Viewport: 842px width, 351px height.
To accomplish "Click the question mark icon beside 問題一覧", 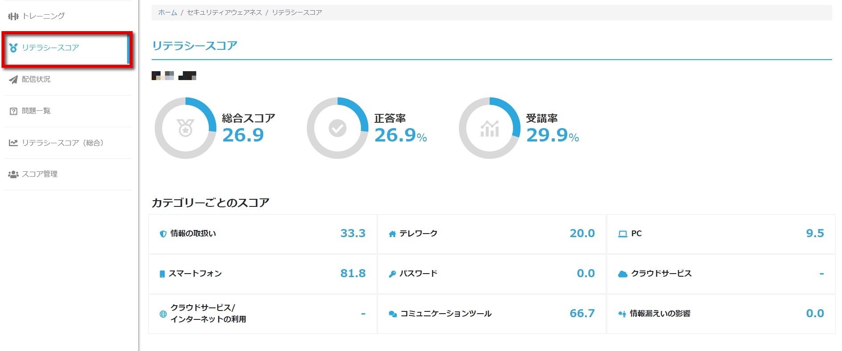I will tap(13, 111).
